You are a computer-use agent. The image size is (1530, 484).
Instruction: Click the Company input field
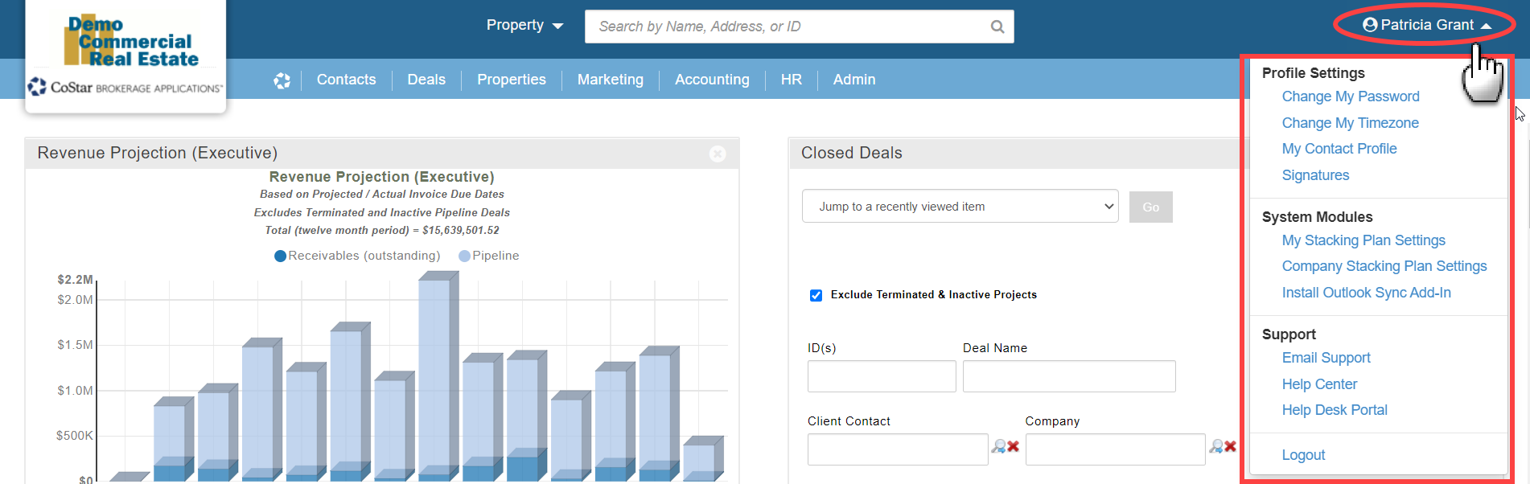click(1115, 449)
